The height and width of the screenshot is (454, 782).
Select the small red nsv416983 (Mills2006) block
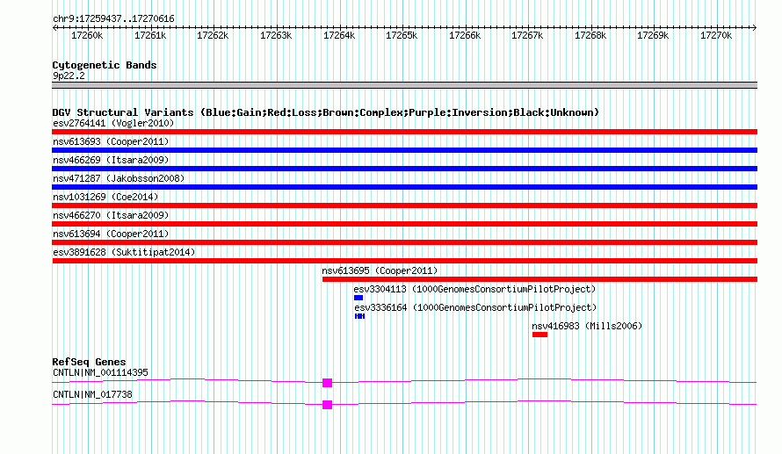(539, 335)
